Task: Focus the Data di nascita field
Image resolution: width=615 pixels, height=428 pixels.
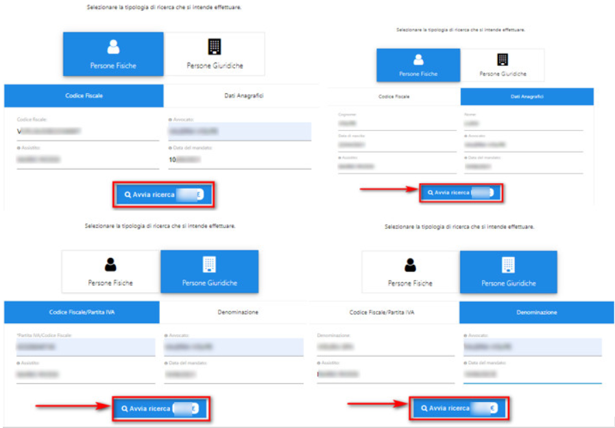Action: [x=394, y=145]
